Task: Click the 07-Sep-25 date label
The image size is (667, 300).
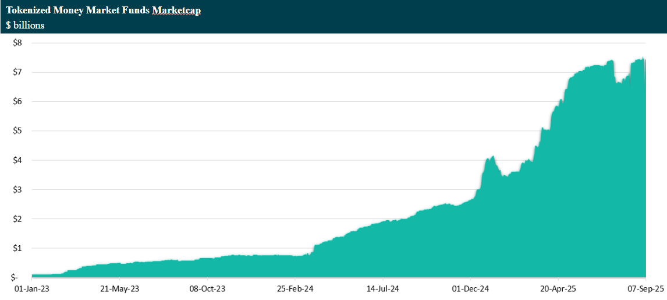Action: [x=645, y=288]
